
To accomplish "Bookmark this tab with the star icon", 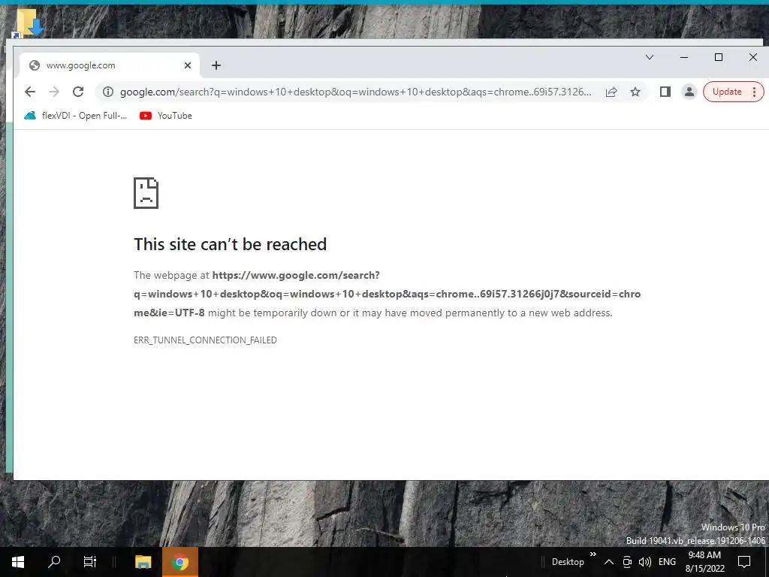I will [635, 92].
